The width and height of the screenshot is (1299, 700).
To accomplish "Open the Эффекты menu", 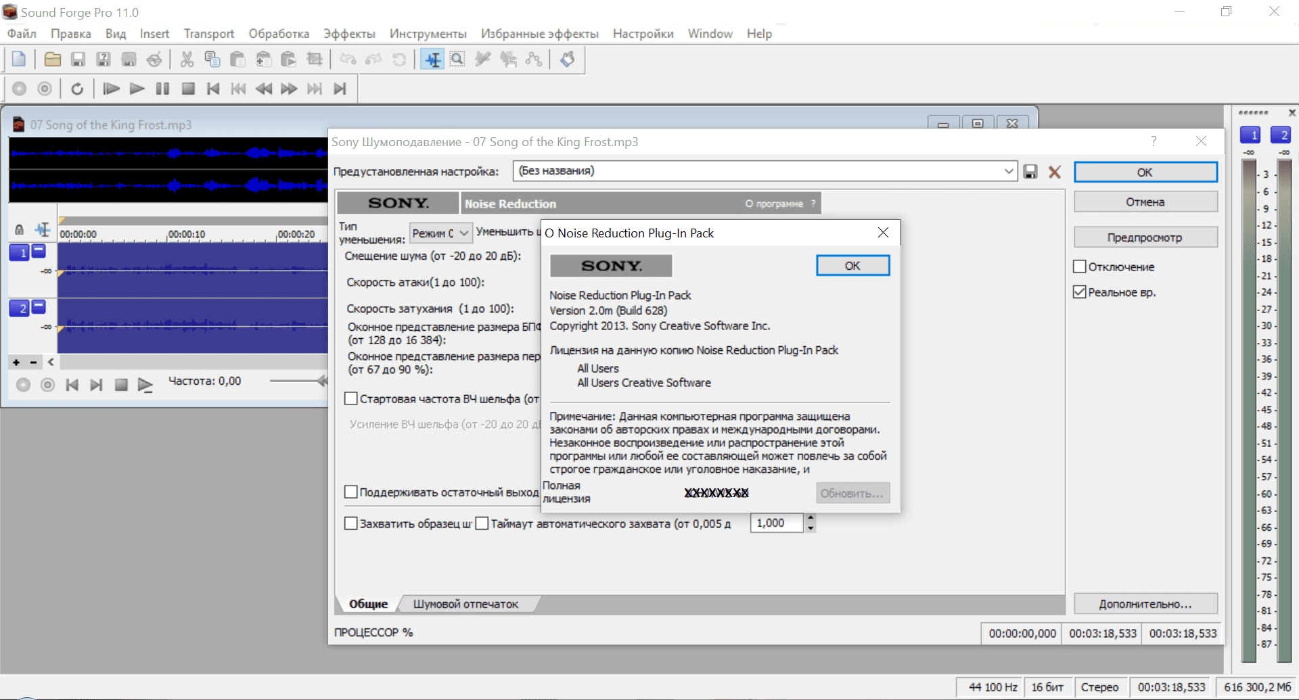I will 349,34.
